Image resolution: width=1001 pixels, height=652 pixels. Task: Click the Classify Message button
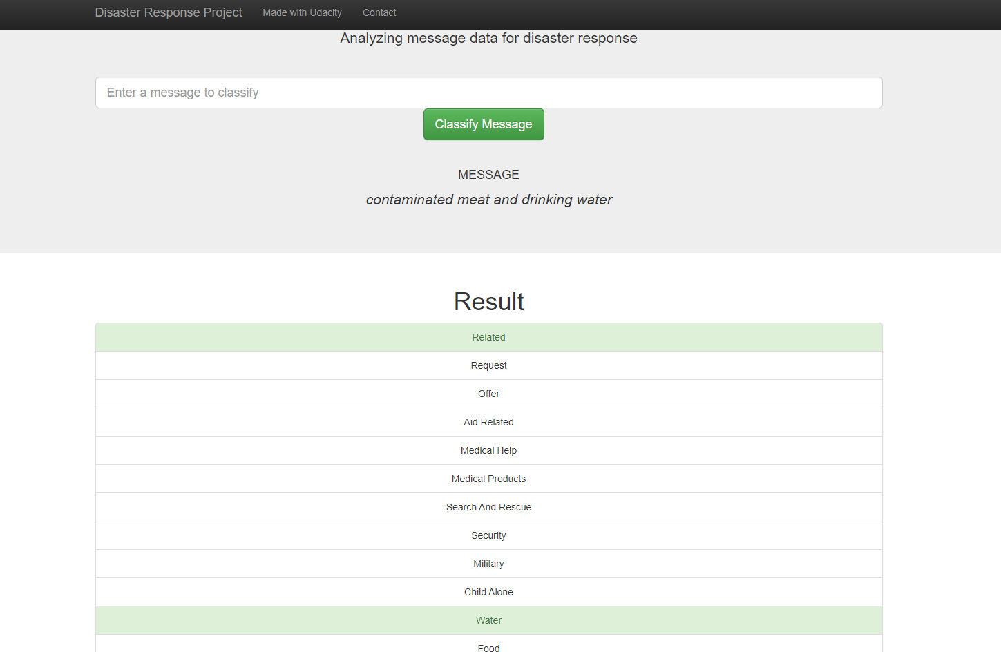(x=484, y=124)
